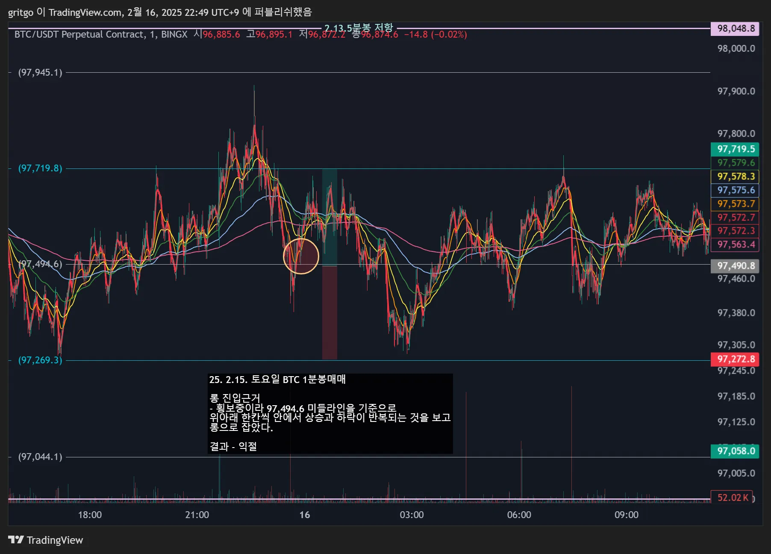Click the resistance line label 2.13.5분봉 저항
This screenshot has width=771, height=554.
(358, 28)
